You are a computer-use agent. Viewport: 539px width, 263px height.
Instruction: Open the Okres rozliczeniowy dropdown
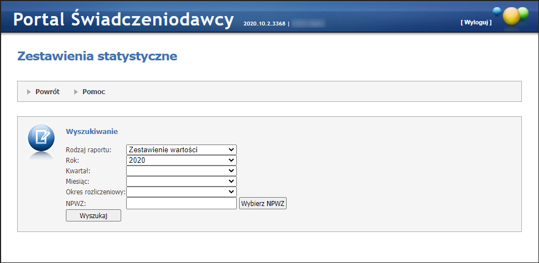[181, 192]
